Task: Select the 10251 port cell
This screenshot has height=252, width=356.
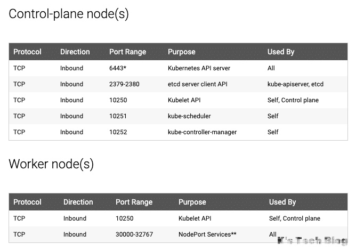Action: pyautogui.click(x=118, y=116)
